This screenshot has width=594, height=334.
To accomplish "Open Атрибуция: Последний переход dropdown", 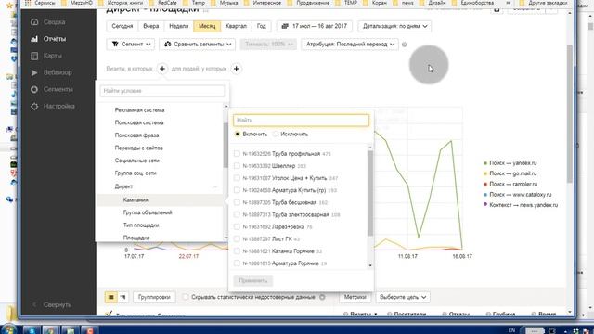I will tap(350, 45).
